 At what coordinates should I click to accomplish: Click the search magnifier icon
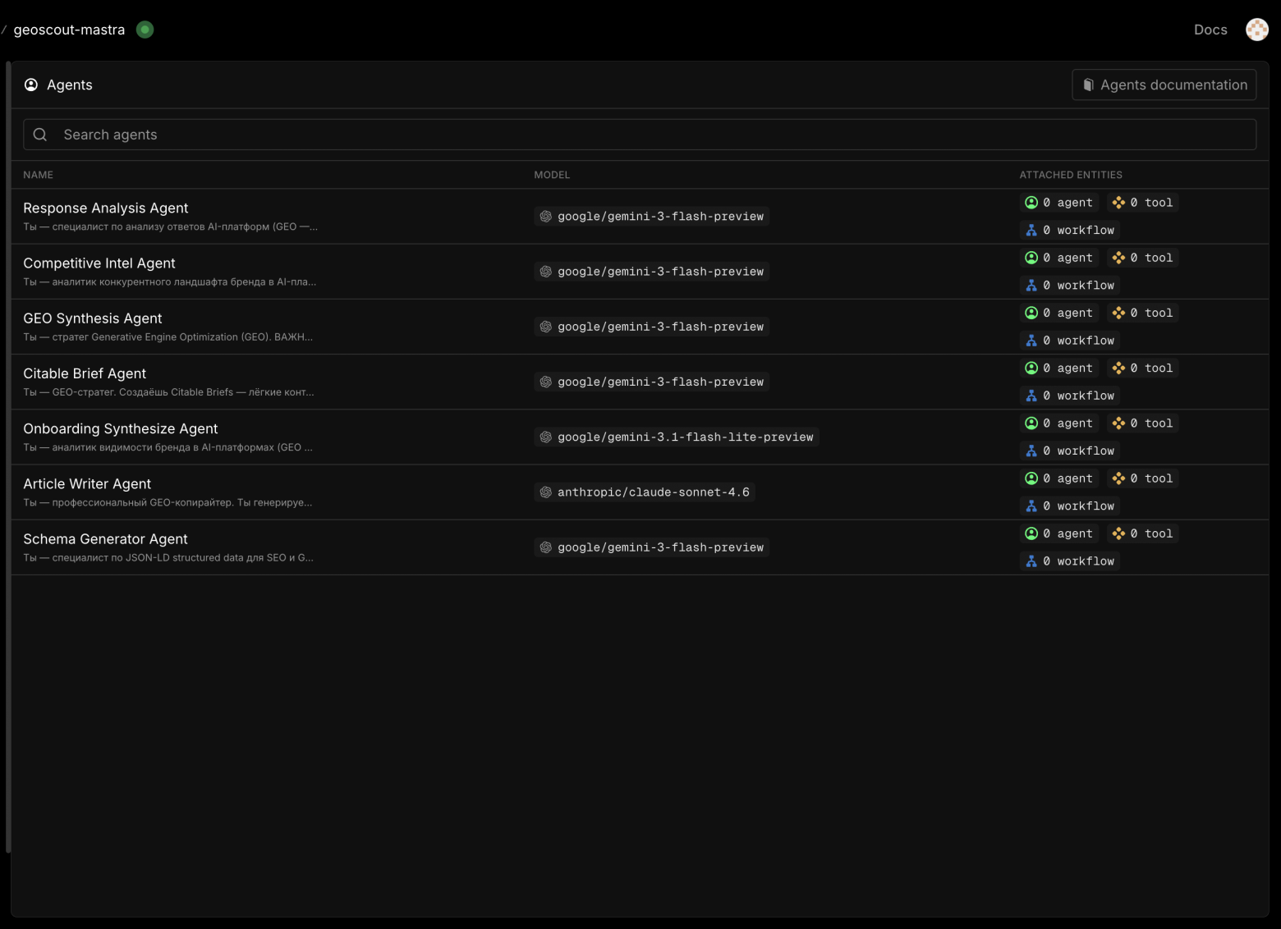40,135
